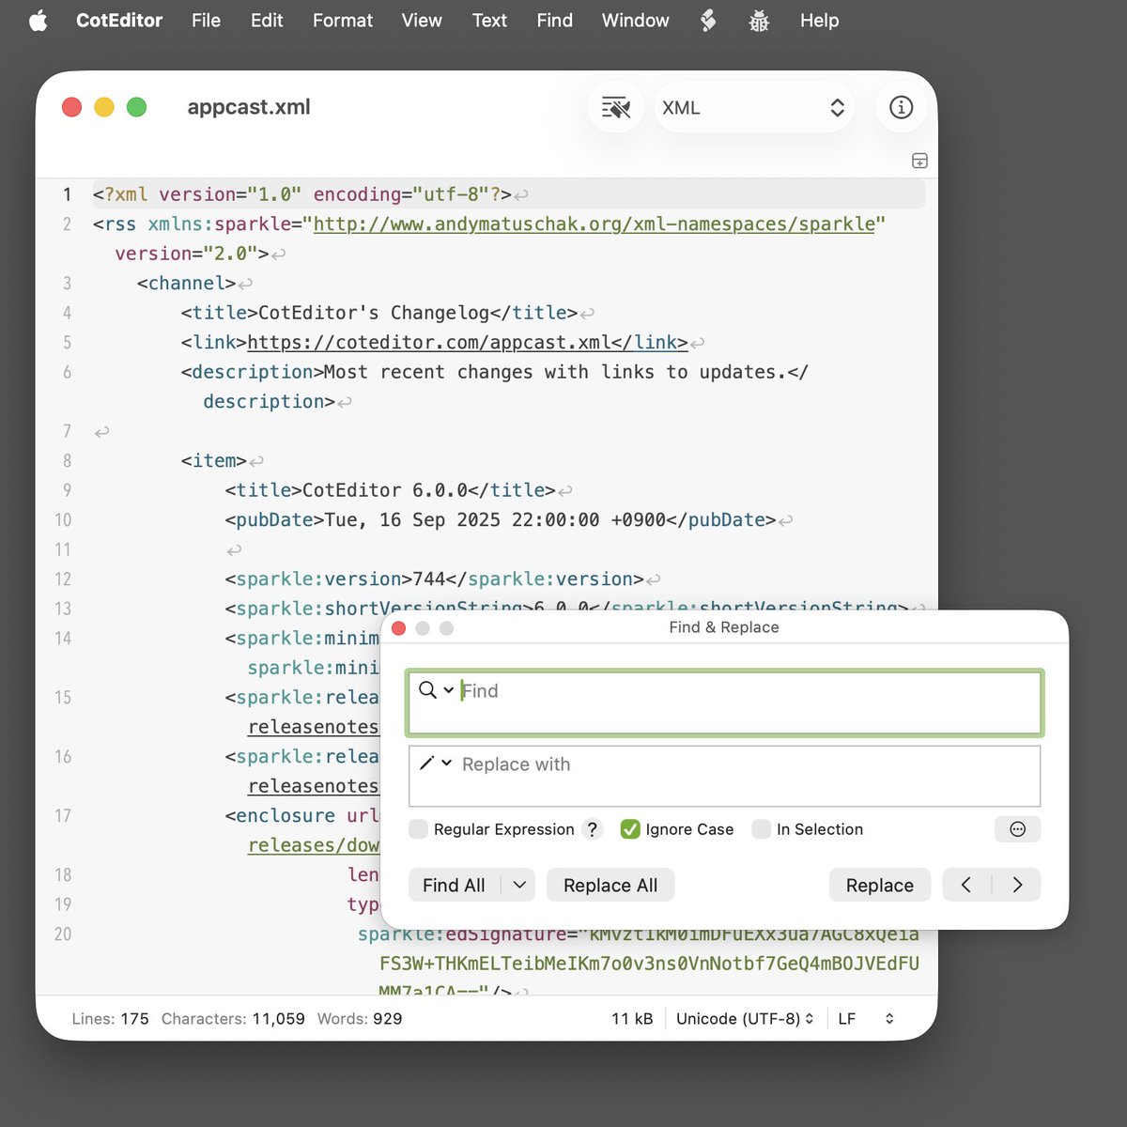Click the sparkle:version 744 text
1127x1127 pixels.
(435, 579)
